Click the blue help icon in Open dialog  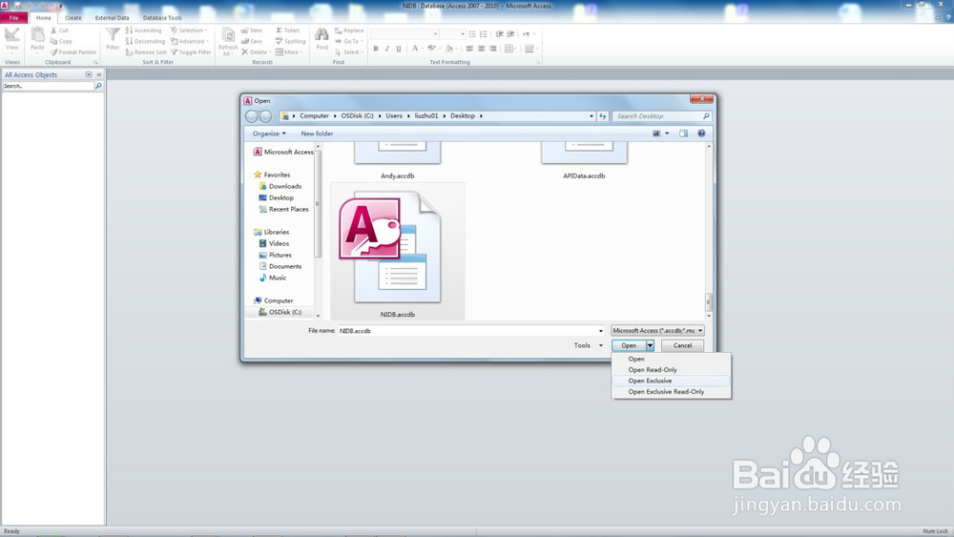[x=701, y=134]
